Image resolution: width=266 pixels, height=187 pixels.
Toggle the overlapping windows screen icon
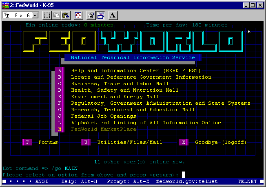(100, 15)
